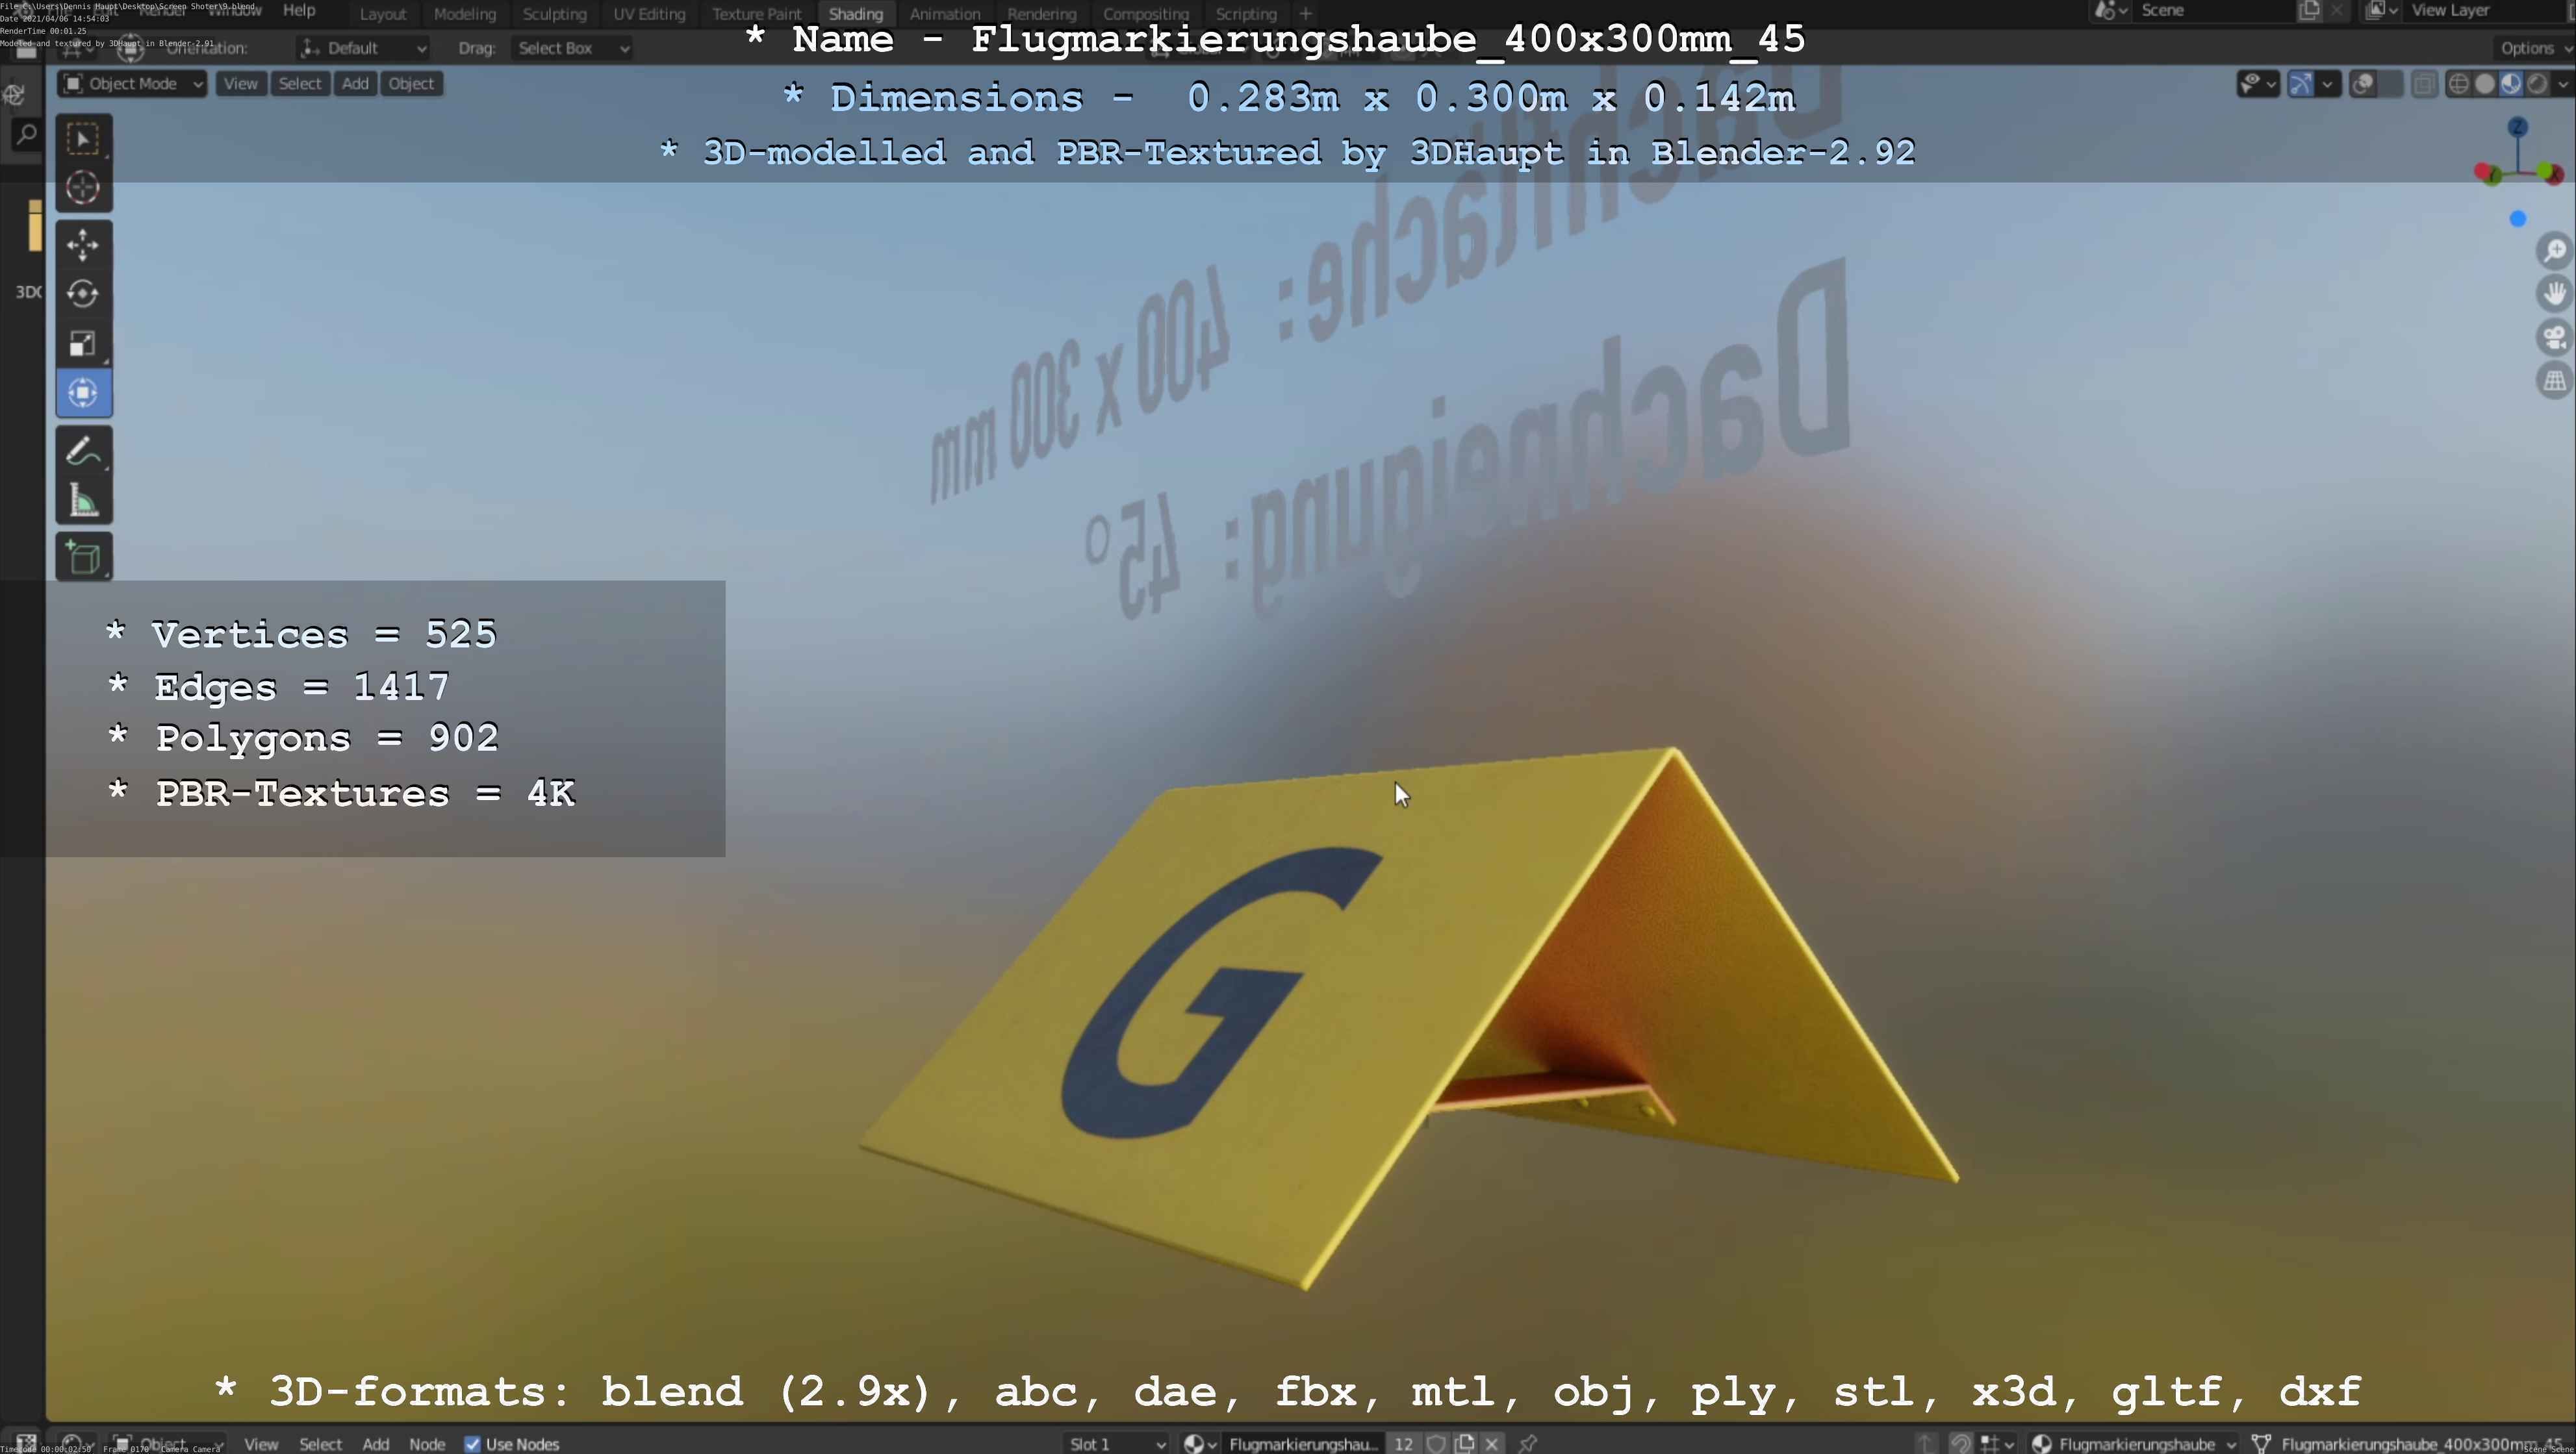Activate the Annotate pencil tool
The width and height of the screenshot is (2576, 1454).
click(83, 451)
